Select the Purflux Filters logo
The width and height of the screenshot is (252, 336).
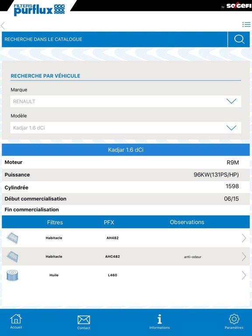click(x=39, y=10)
